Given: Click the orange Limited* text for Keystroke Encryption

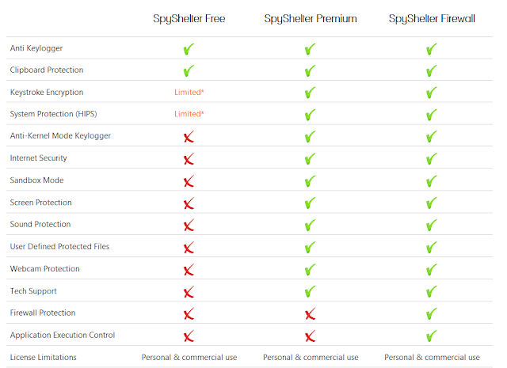Looking at the screenshot, I should [189, 93].
